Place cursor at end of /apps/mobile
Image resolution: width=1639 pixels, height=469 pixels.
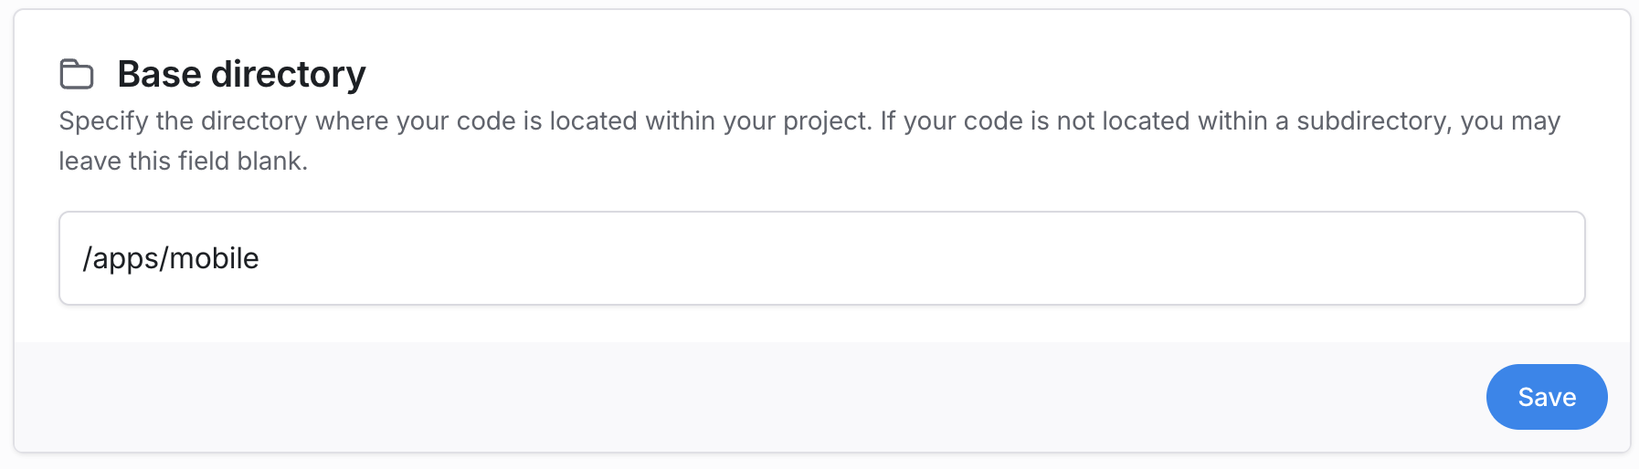[x=260, y=258]
